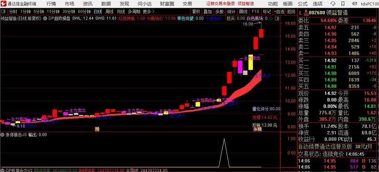Viewport: 379px width, 172px height.
Task: Switch to 分时 chart period
Action: click(13, 12)
